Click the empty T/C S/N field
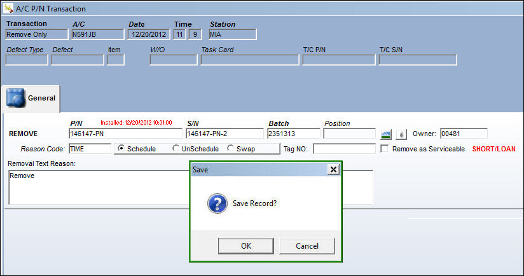 [x=418, y=60]
